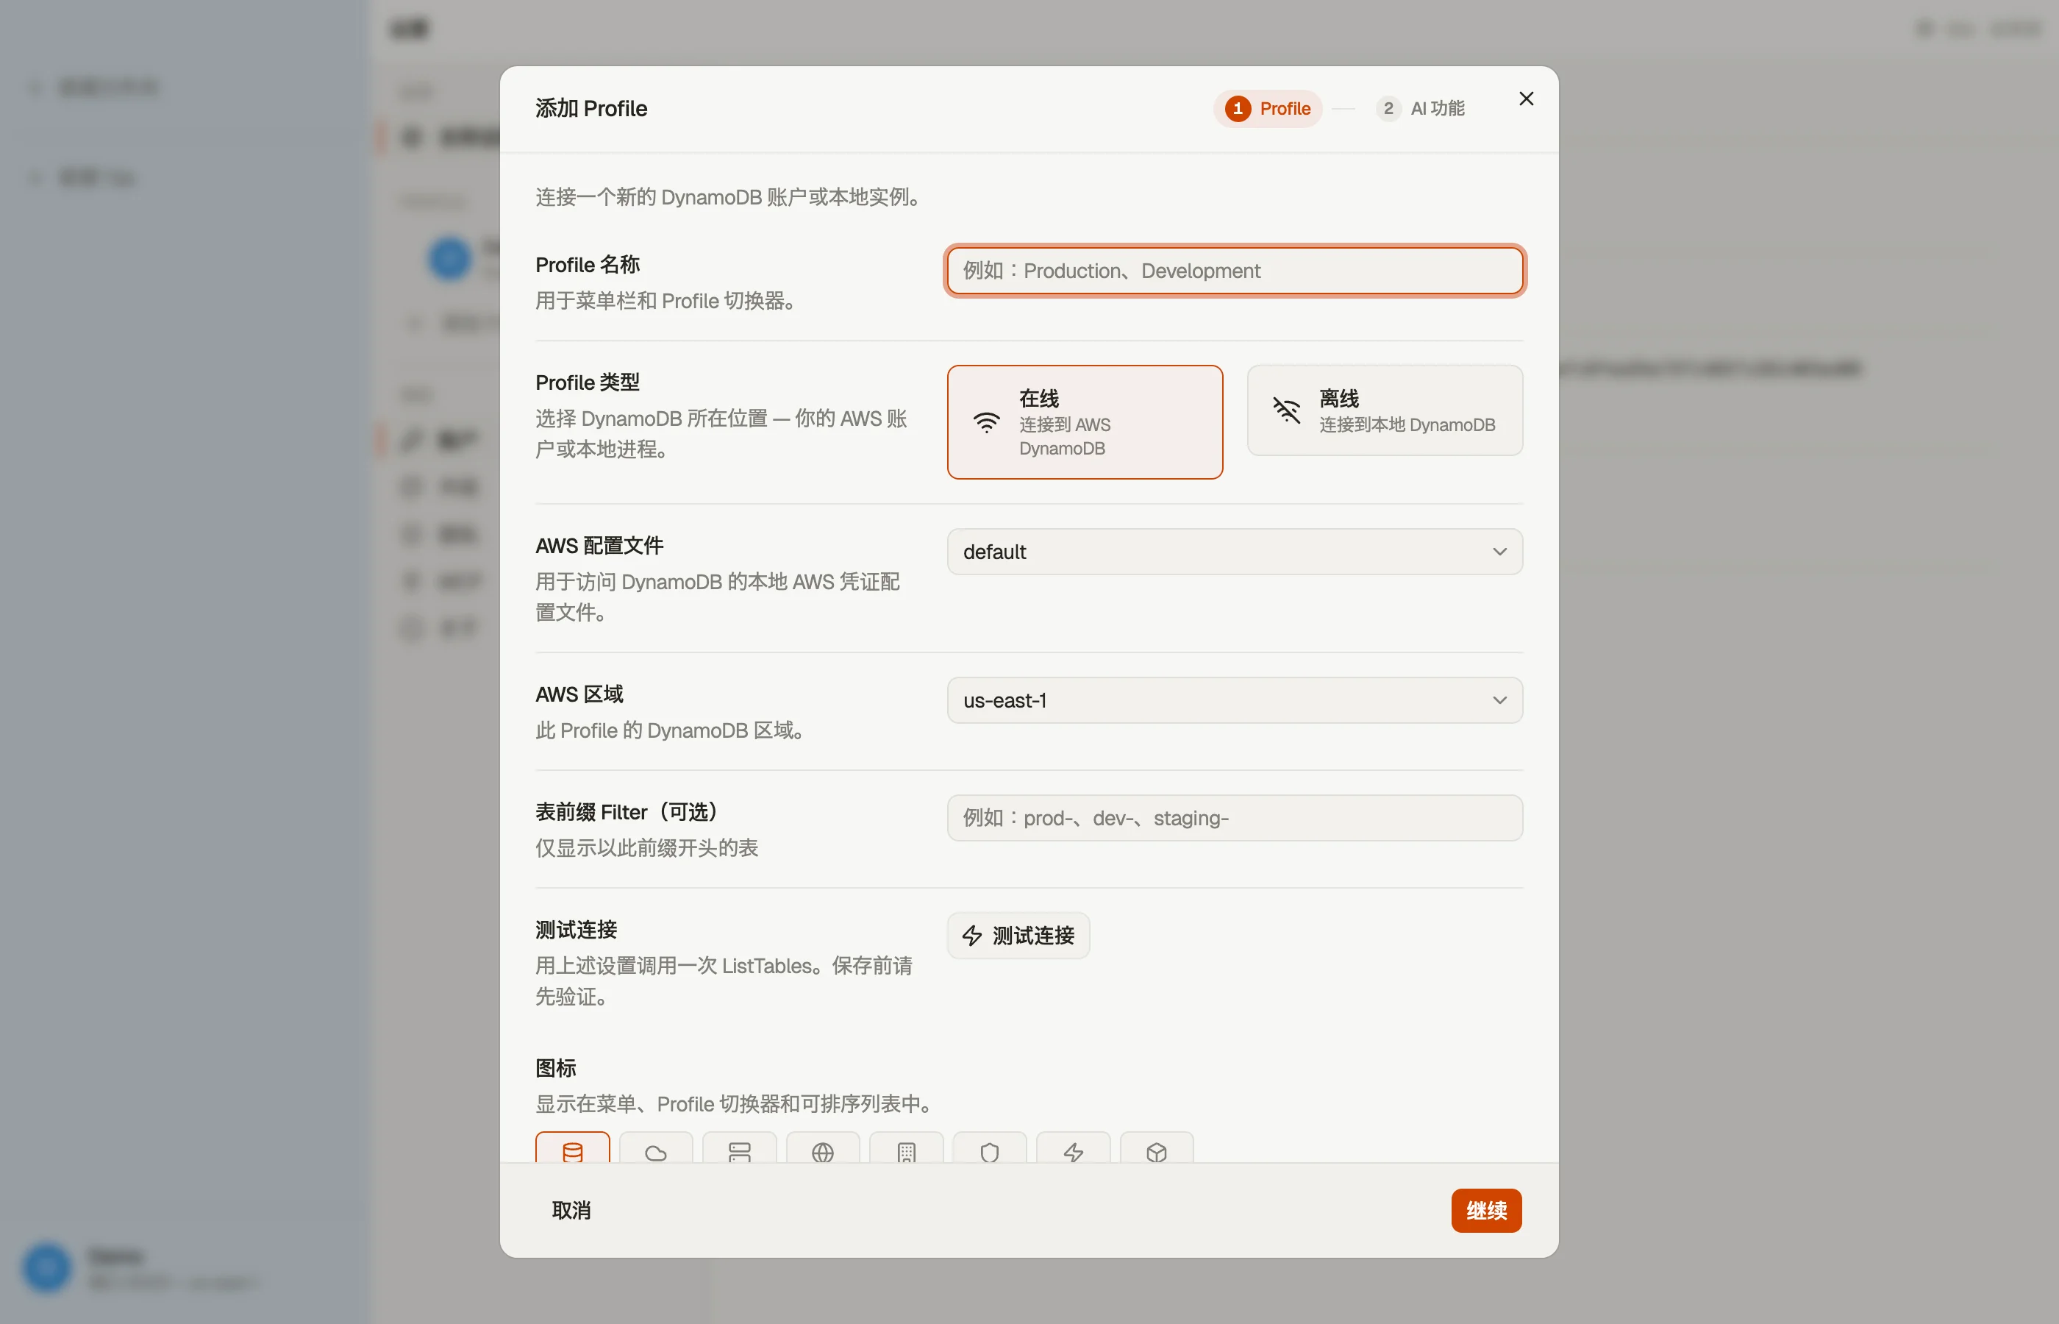The image size is (2059, 1324).
Task: Open the AWS 配置文件 default dropdown
Action: coord(1234,552)
